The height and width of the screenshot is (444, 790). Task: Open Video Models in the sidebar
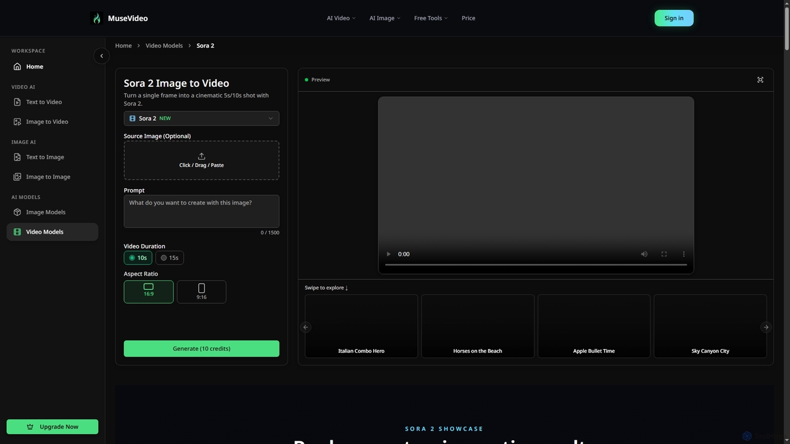[x=52, y=232]
